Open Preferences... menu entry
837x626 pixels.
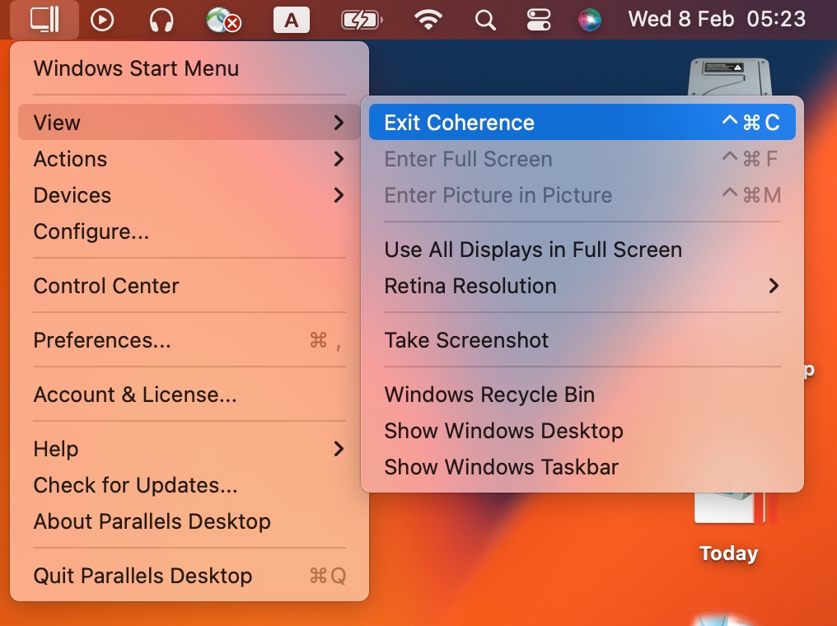pyautogui.click(x=103, y=340)
